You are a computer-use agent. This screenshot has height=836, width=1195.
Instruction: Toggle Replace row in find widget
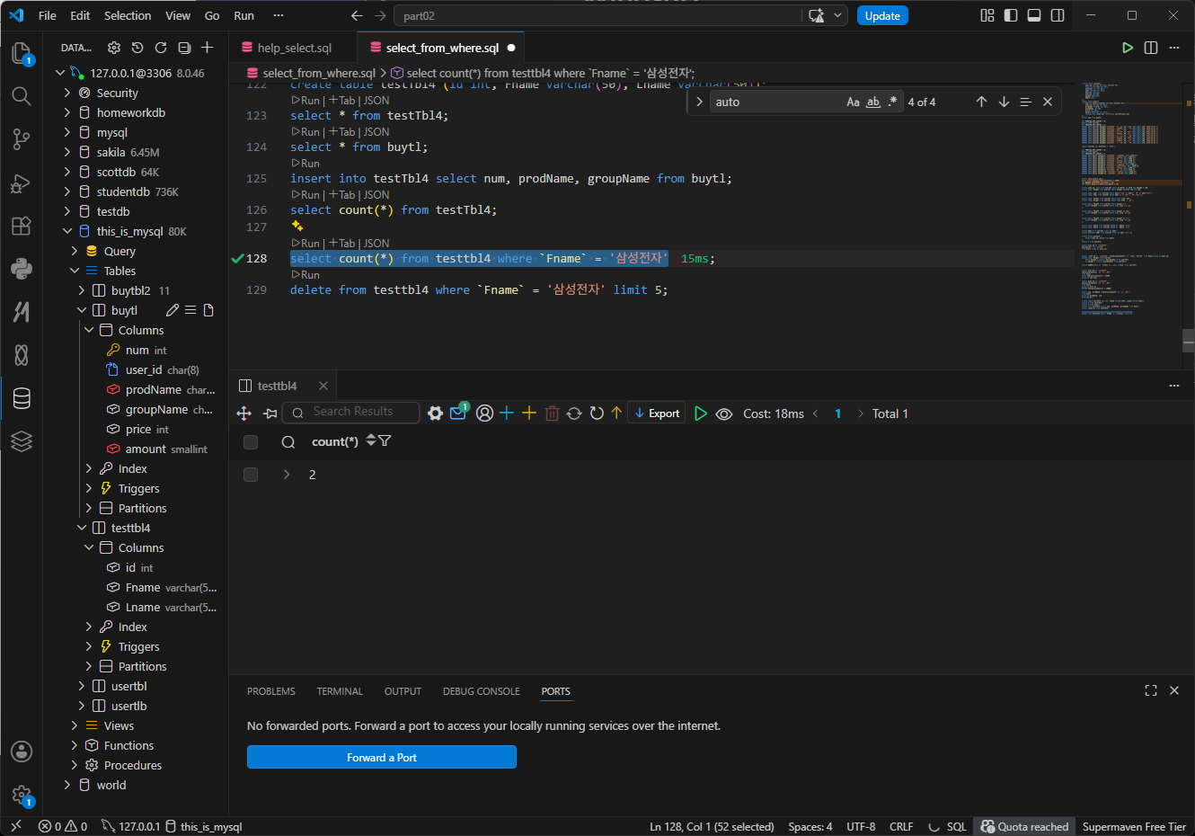click(699, 102)
